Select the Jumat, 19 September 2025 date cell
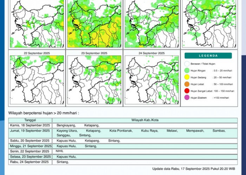Screen dimensions: 246x175 [x=30, y=131]
